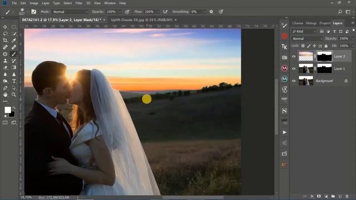Select the Pen tool
The height and width of the screenshot is (200, 356).
pyautogui.click(x=5, y=88)
